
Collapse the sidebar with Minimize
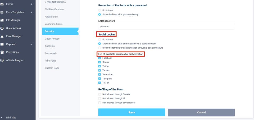pyautogui.click(x=11, y=118)
